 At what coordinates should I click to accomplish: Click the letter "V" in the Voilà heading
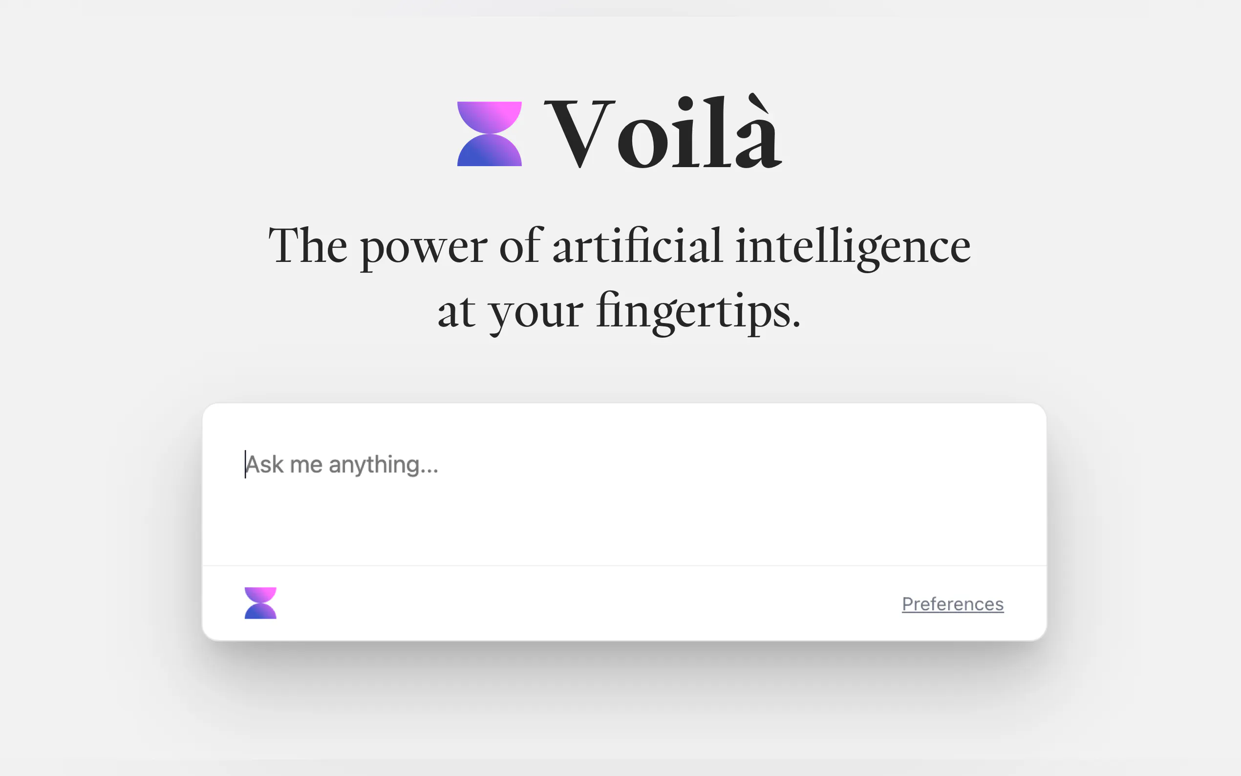[x=580, y=133]
